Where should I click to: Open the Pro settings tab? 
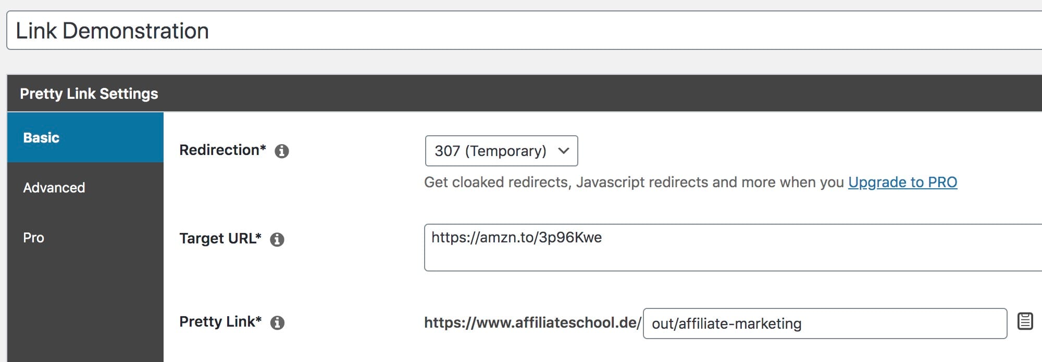point(85,237)
